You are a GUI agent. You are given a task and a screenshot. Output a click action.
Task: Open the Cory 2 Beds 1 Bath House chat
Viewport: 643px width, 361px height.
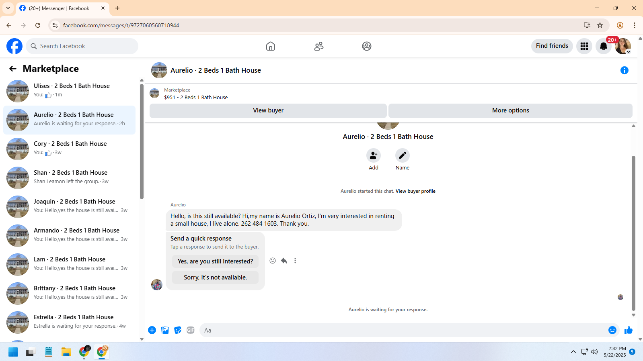pyautogui.click(x=69, y=149)
